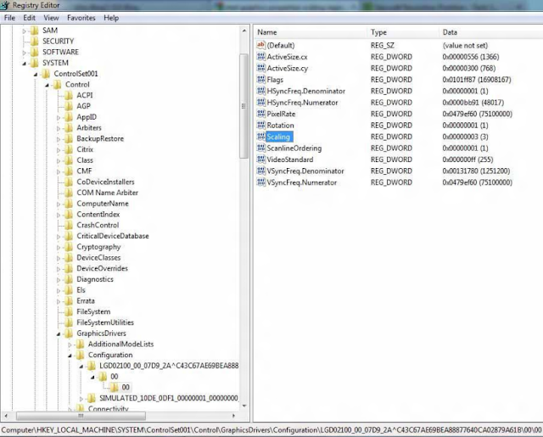543x437 pixels.
Task: Click the tree pane horizontal scrollbar thumb
Action: tap(81, 416)
